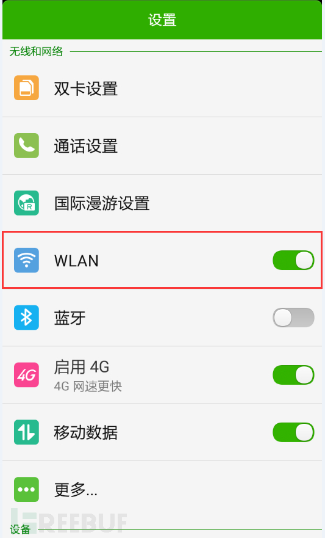325x538 pixels.
Task: Open 国际漫游设置 entry
Action: pos(102,203)
